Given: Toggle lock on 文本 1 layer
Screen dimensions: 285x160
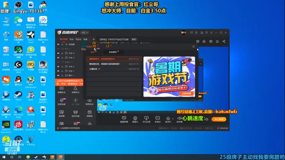Looking at the screenshot, I should (62, 71).
